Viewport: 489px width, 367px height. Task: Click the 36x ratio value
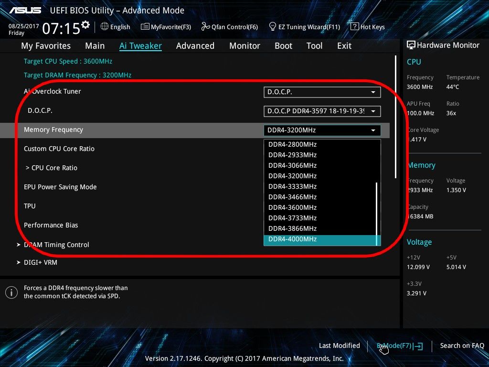451,113
